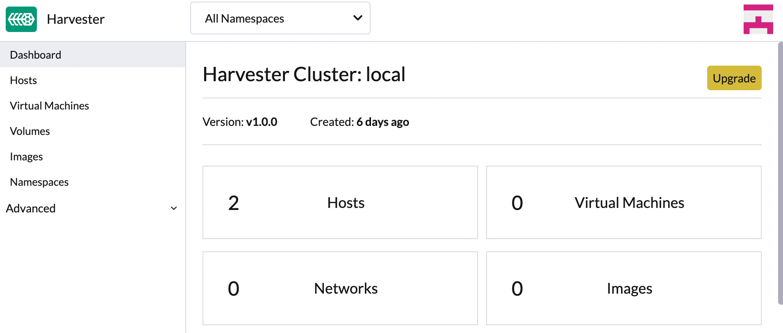Viewport: 783px width, 333px height.
Task: Open Hosts in the sidebar
Action: point(23,80)
